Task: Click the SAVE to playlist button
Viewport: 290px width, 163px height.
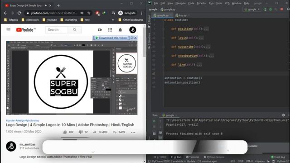Action: coord(119,132)
